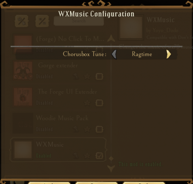
Task: Click the Ragtime tune value
Action: [x=142, y=54]
